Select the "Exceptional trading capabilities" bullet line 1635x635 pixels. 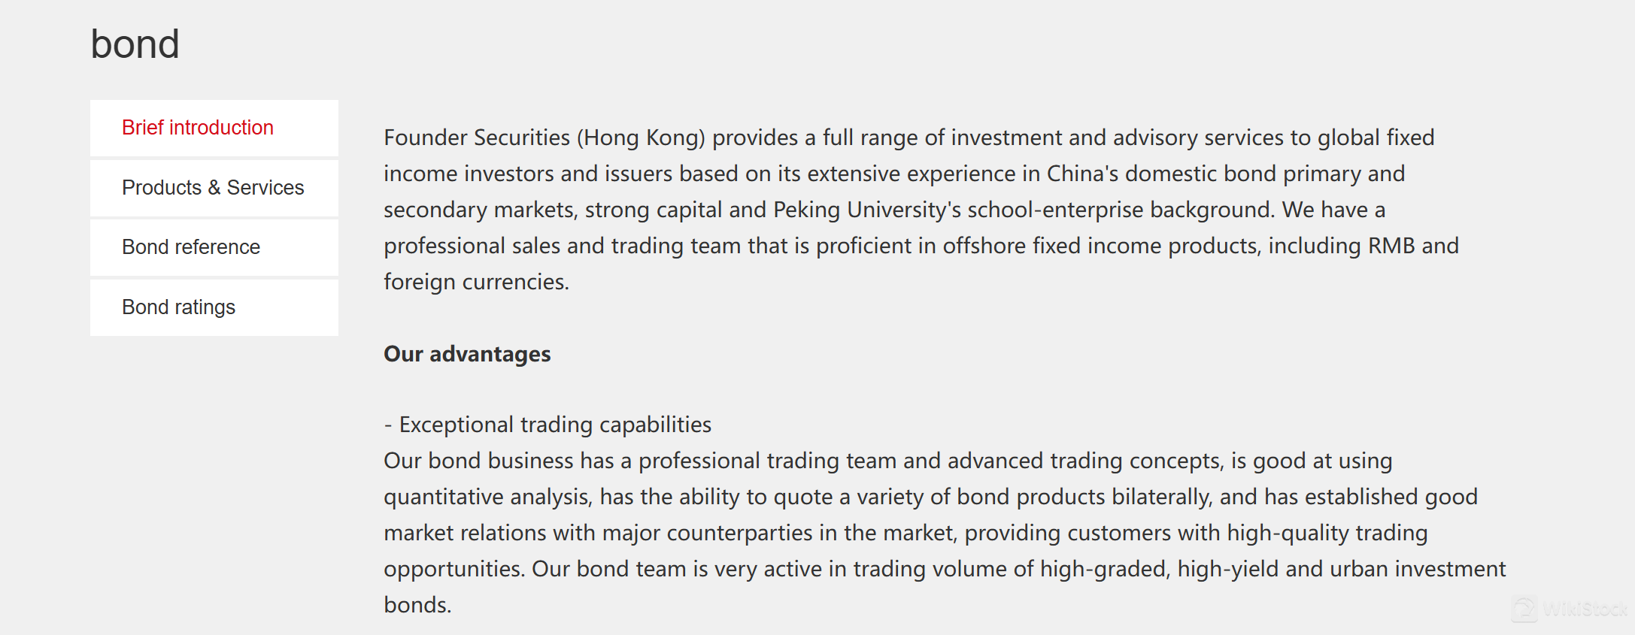tap(548, 425)
